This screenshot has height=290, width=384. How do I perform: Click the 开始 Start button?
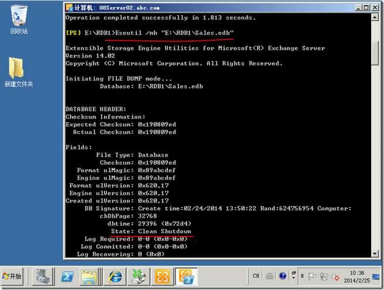(12, 276)
